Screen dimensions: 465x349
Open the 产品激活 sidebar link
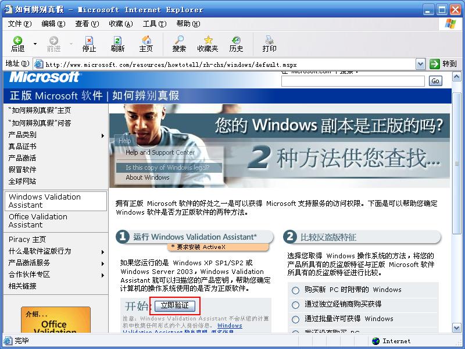pos(23,158)
